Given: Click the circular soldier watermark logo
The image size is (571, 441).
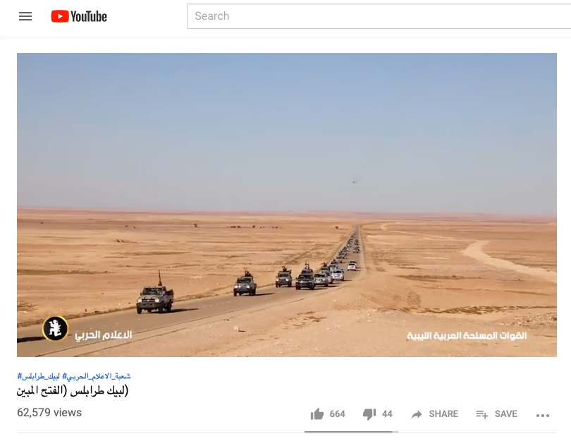Looking at the screenshot, I should 56,328.
